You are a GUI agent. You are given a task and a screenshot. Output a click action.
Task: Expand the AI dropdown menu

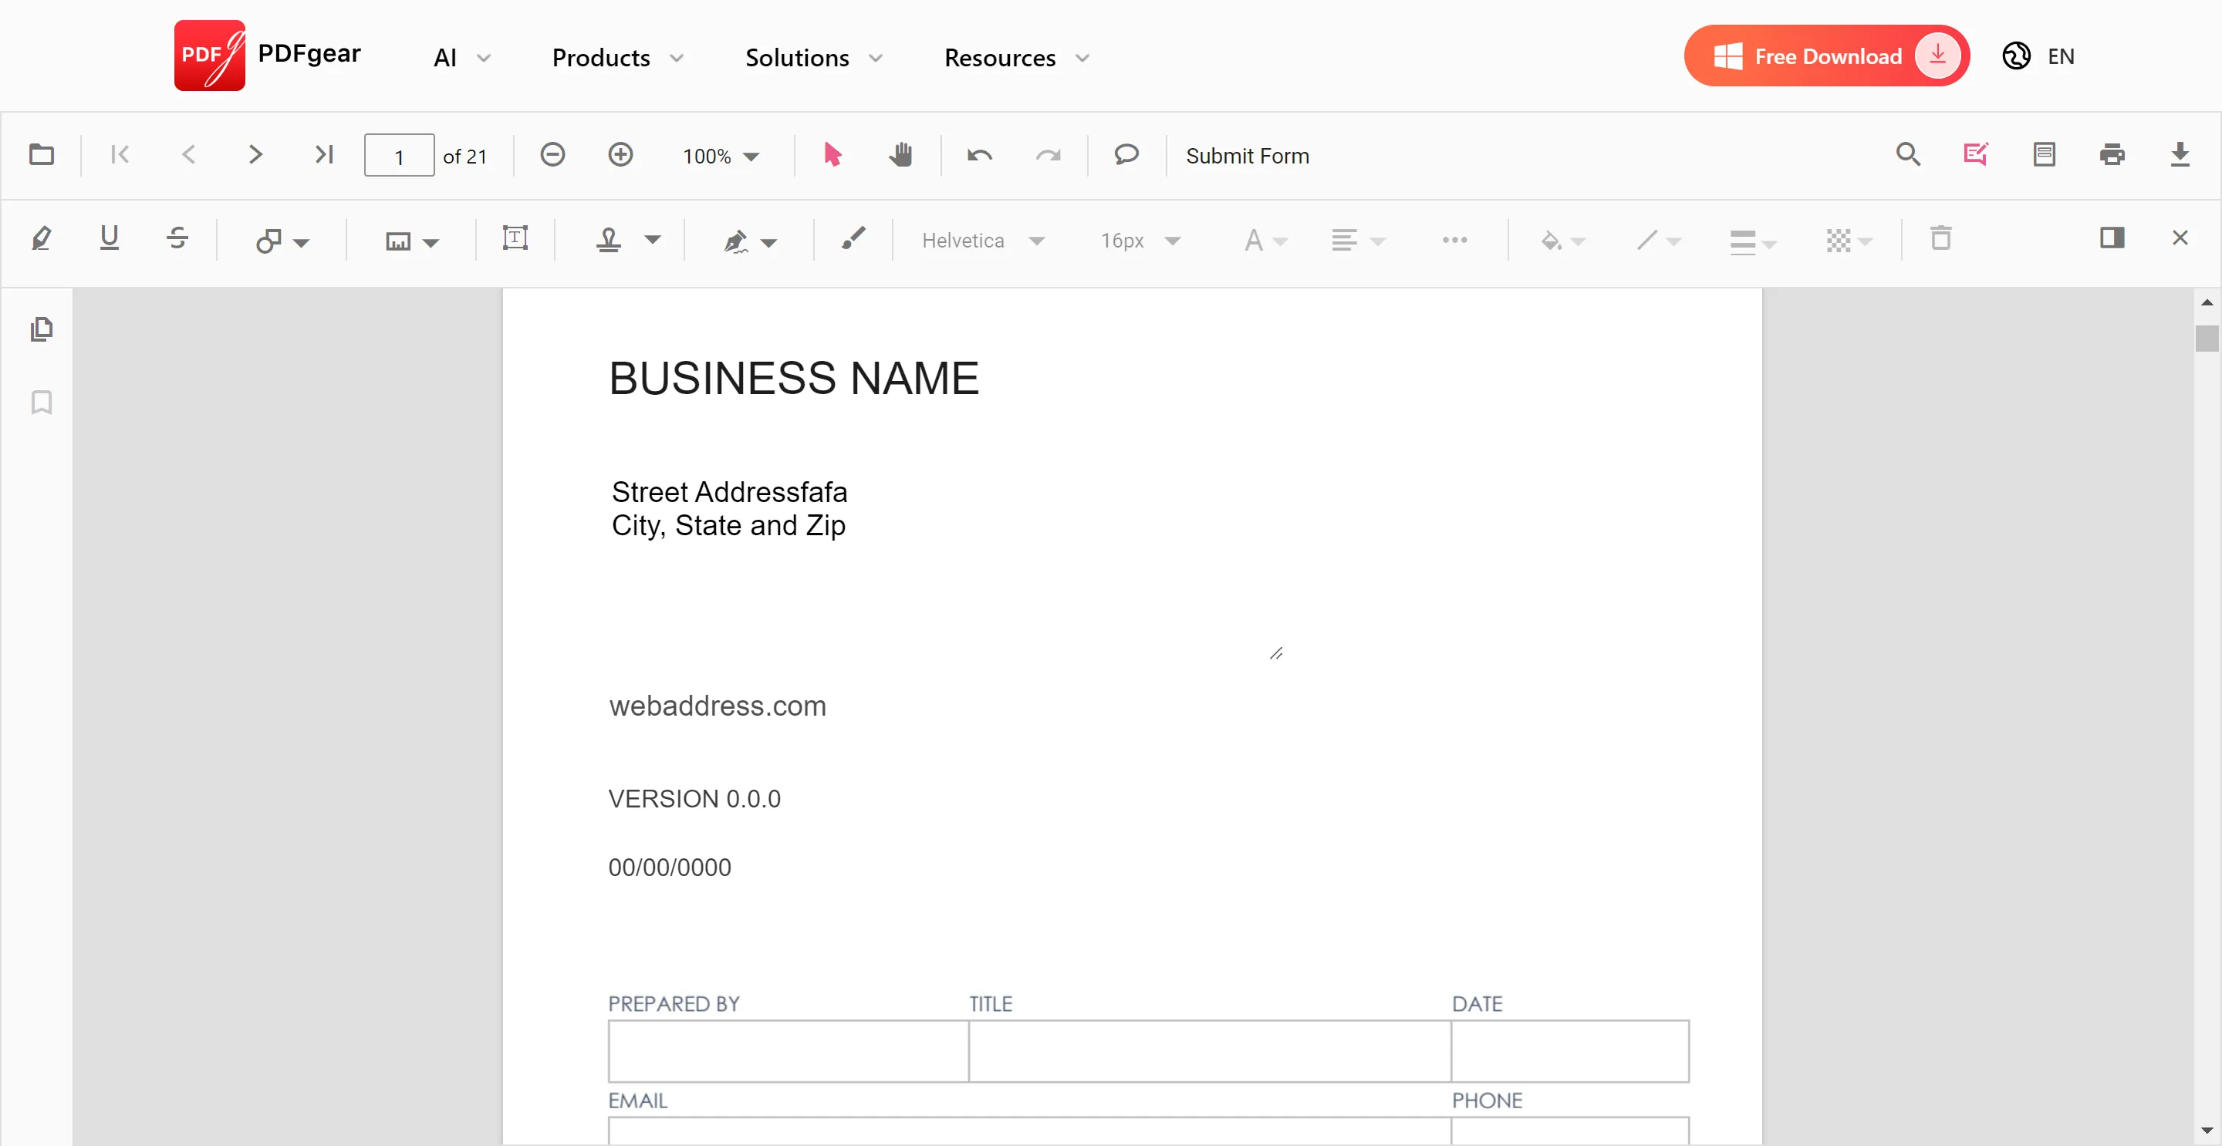[x=459, y=57]
